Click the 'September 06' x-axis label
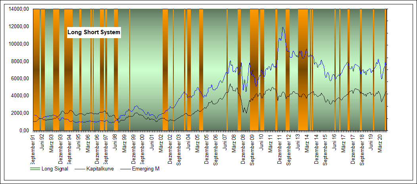The width and height of the screenshot is (417, 184). (x=215, y=149)
